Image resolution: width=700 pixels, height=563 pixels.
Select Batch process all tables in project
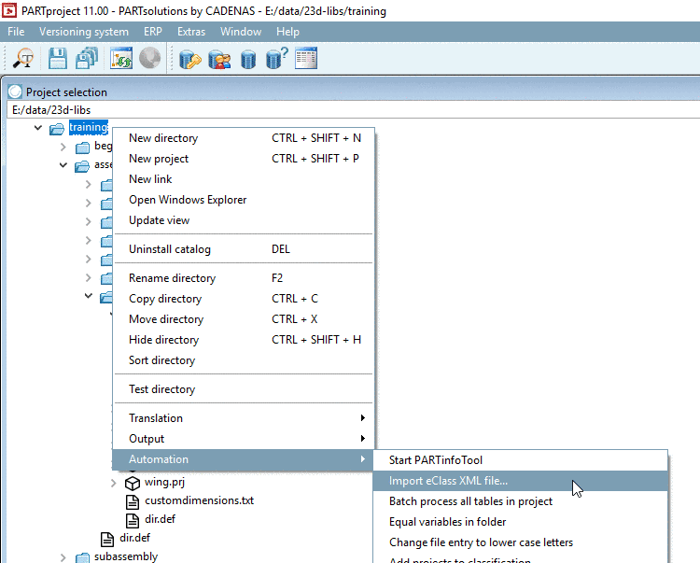[521, 501]
